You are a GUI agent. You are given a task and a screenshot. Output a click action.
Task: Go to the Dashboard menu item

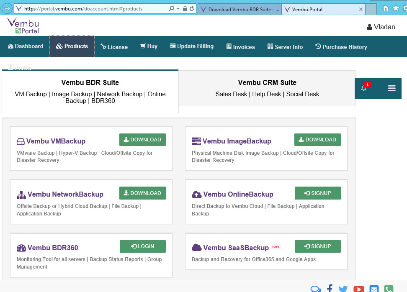26,46
